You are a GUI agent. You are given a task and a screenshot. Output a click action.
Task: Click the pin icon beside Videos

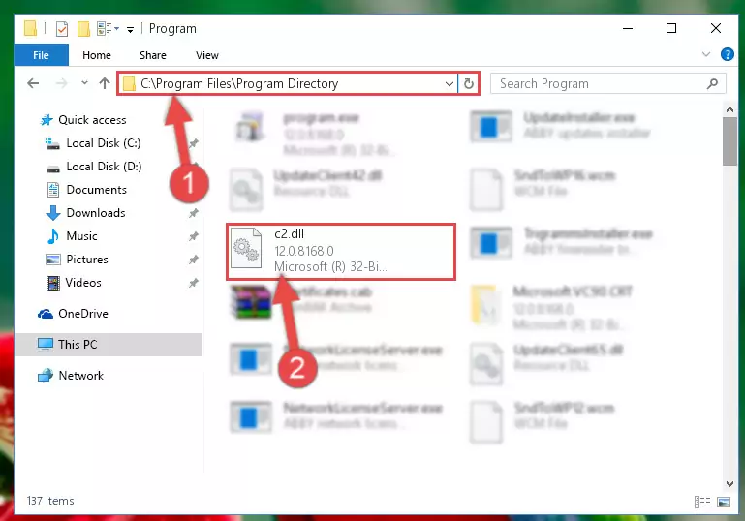tap(194, 283)
